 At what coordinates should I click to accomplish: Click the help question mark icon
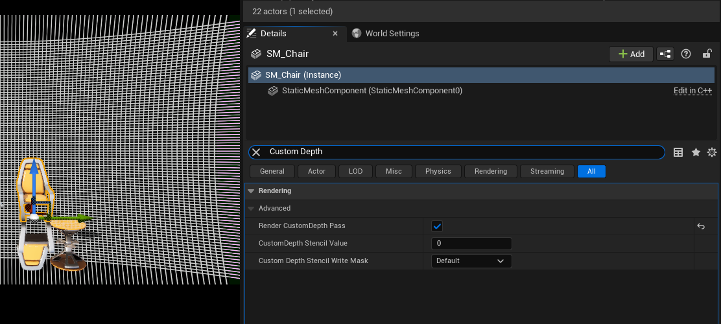[686, 54]
